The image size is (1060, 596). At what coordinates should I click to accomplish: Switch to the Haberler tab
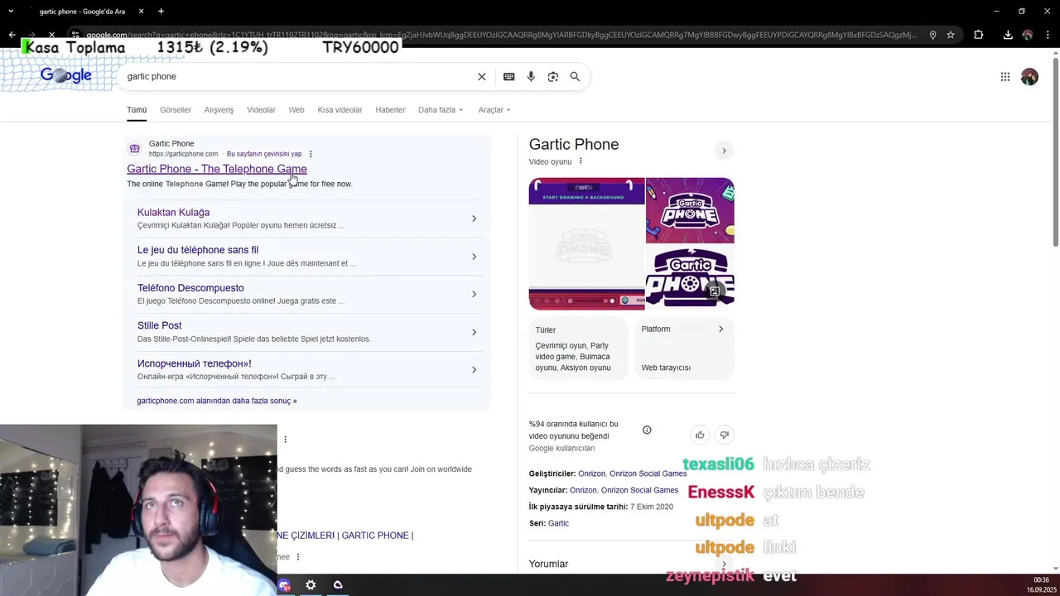click(x=390, y=110)
